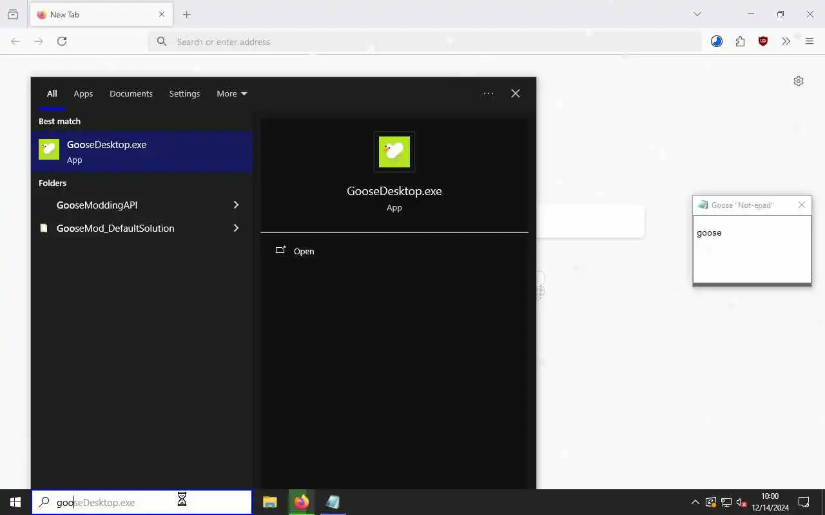Open the notification center icon

pyautogui.click(x=804, y=502)
